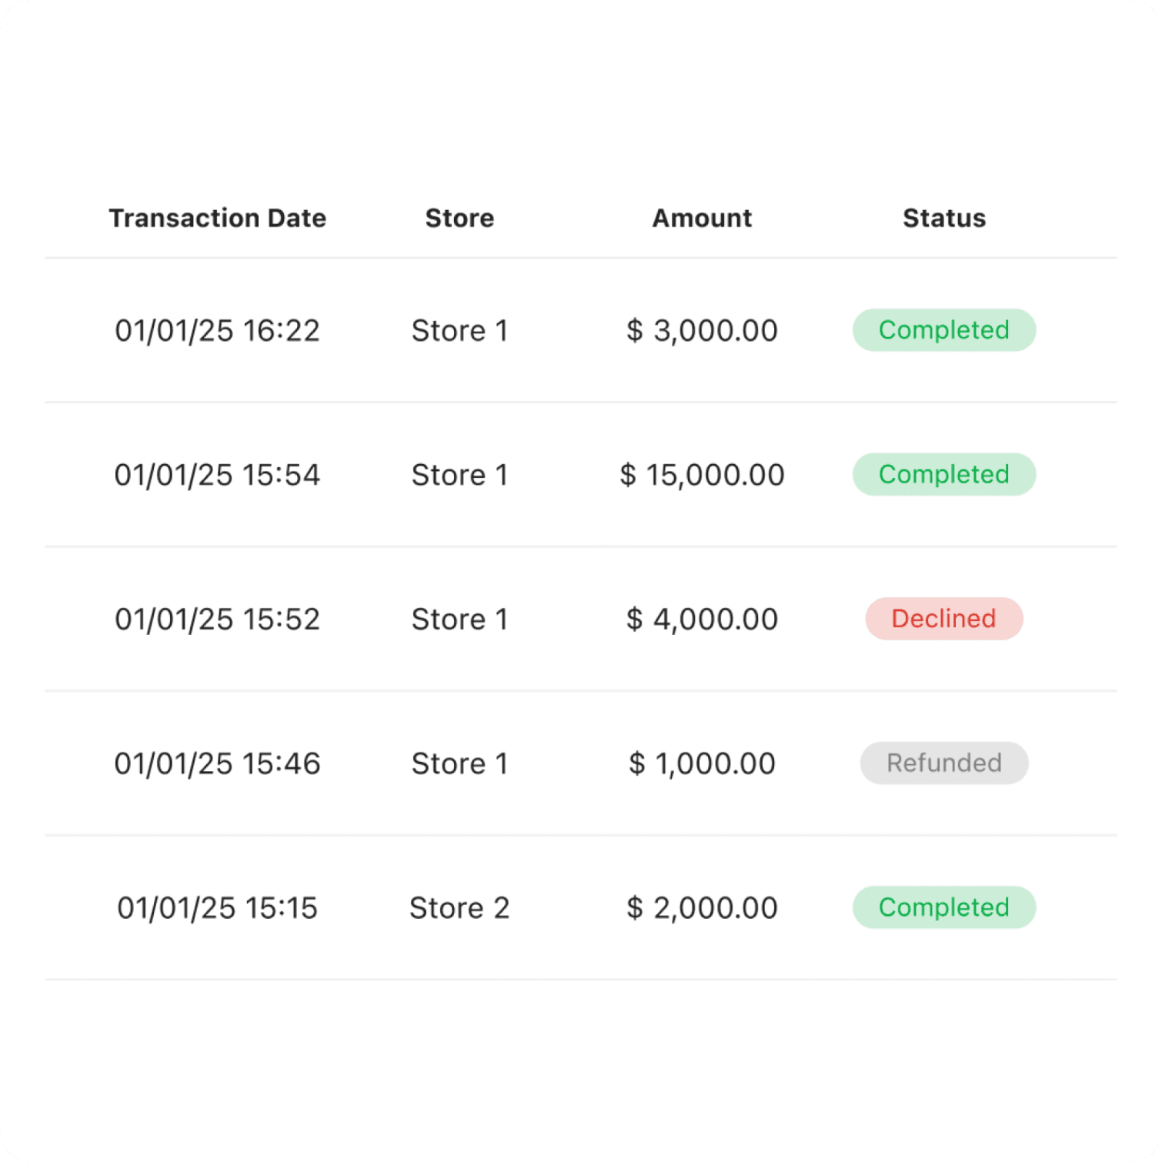Select the $ 1,000.00 amount cell
Image resolution: width=1162 pixels, height=1162 pixels.
pyautogui.click(x=702, y=763)
